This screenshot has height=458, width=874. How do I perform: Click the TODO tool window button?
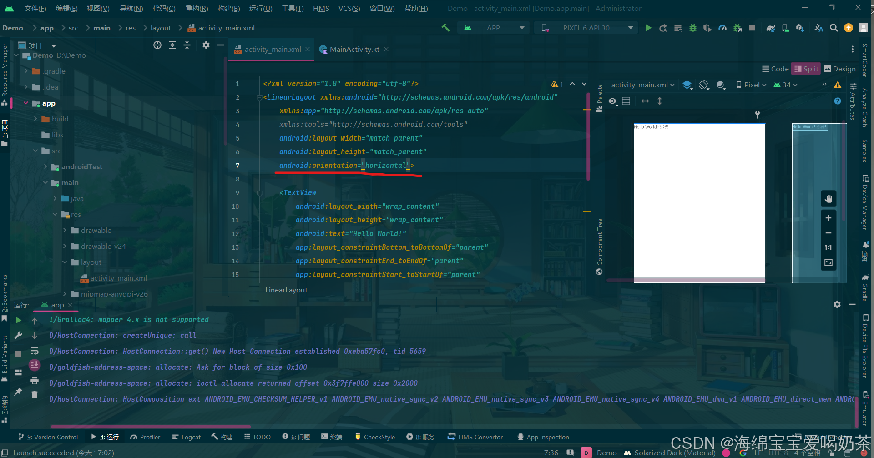click(257, 437)
